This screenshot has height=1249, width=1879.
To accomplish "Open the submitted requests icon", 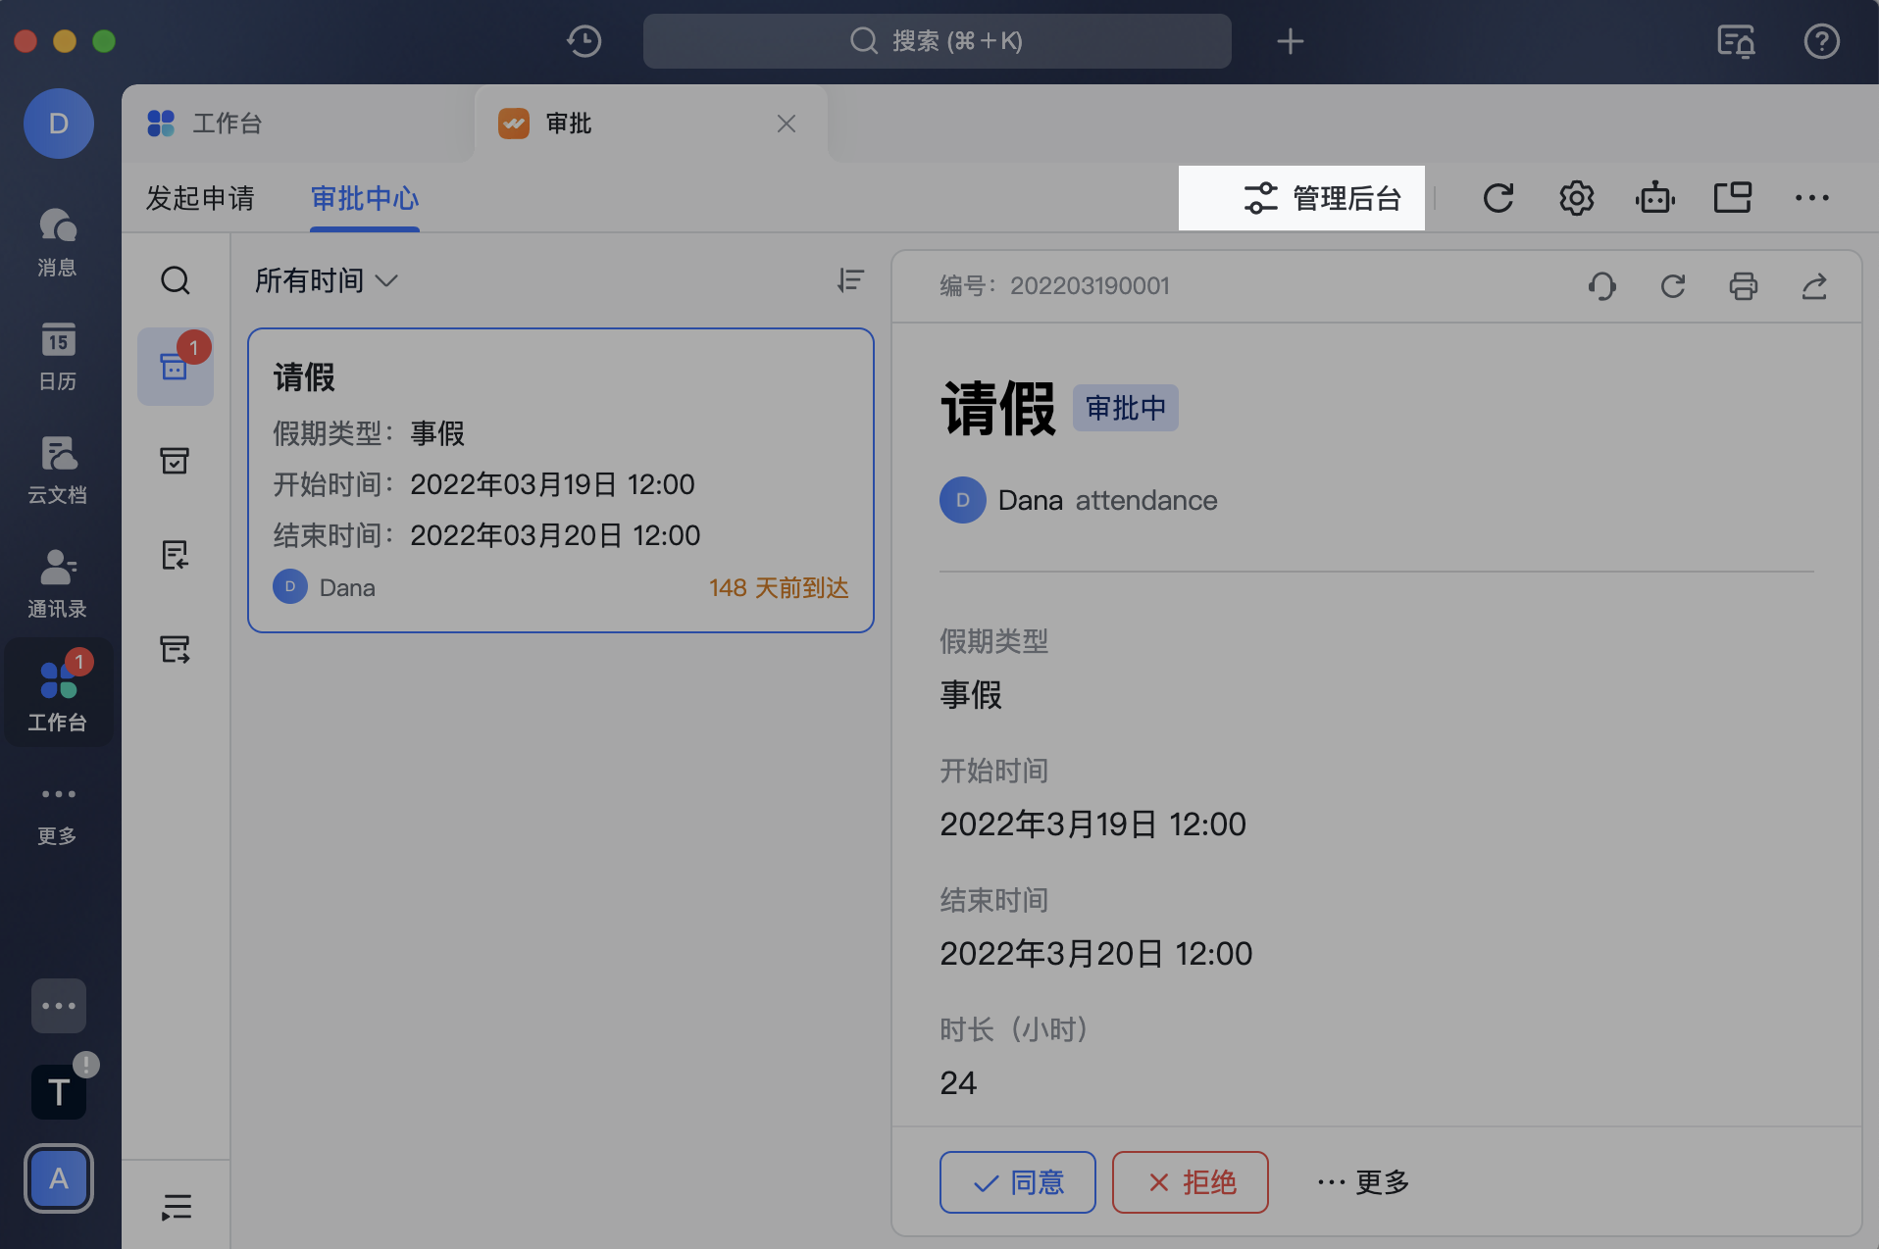I will (x=176, y=555).
